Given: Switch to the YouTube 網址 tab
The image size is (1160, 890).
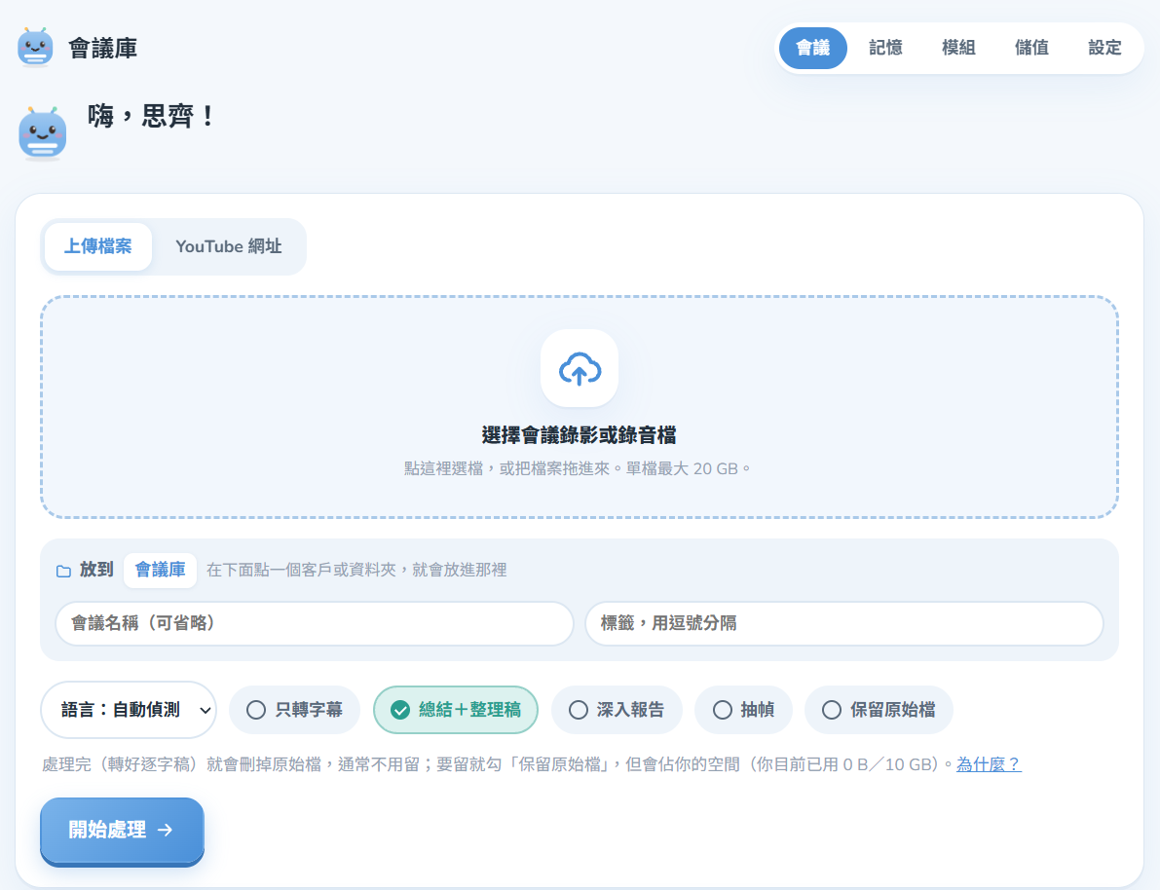Looking at the screenshot, I should point(229,246).
